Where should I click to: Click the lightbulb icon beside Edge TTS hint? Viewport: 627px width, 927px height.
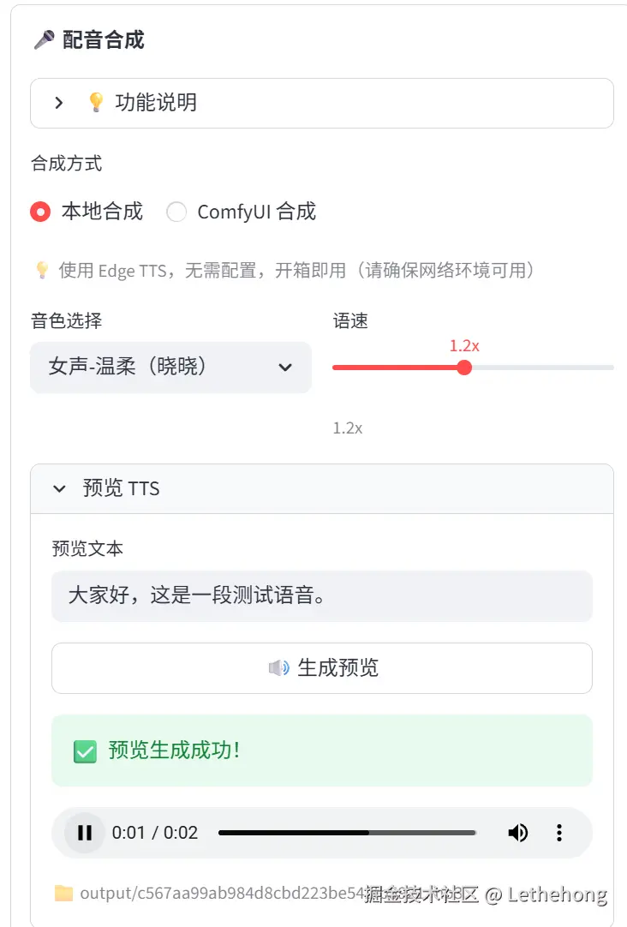pos(41,271)
